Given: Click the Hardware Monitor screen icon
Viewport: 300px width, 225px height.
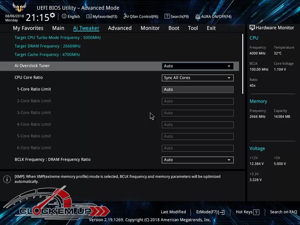Looking at the screenshot, I should point(252,28).
